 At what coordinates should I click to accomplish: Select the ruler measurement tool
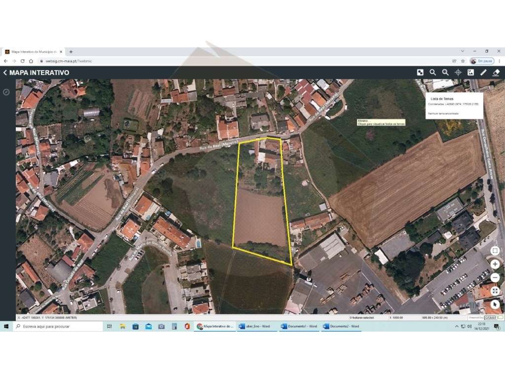483,73
